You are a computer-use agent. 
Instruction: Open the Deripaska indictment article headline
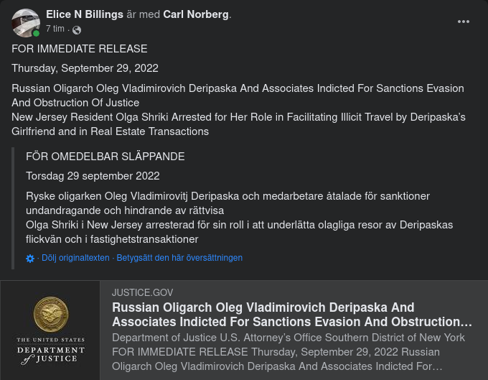tap(291, 315)
